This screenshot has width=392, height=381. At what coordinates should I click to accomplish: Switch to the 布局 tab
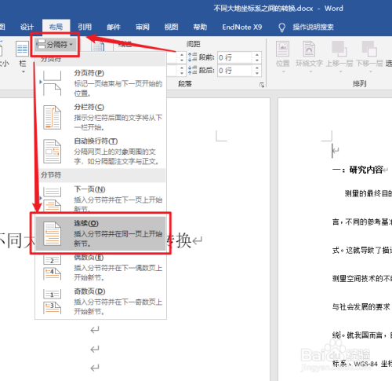click(56, 27)
